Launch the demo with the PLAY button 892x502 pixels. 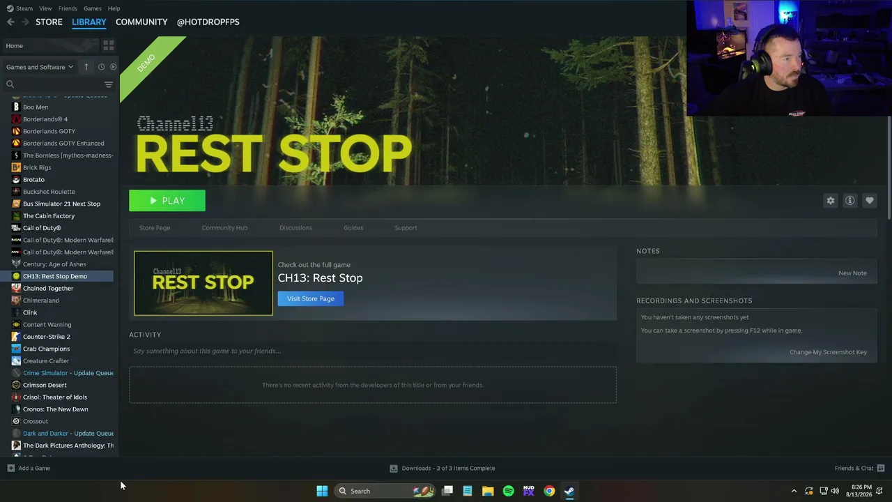(167, 201)
